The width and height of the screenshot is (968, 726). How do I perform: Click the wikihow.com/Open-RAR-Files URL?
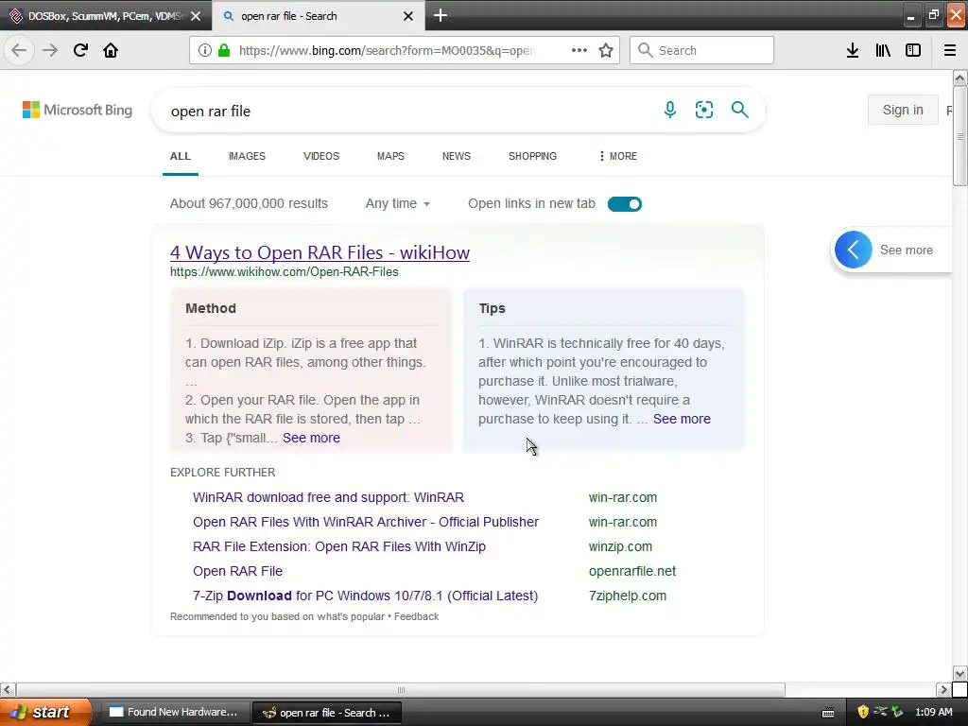pos(284,272)
